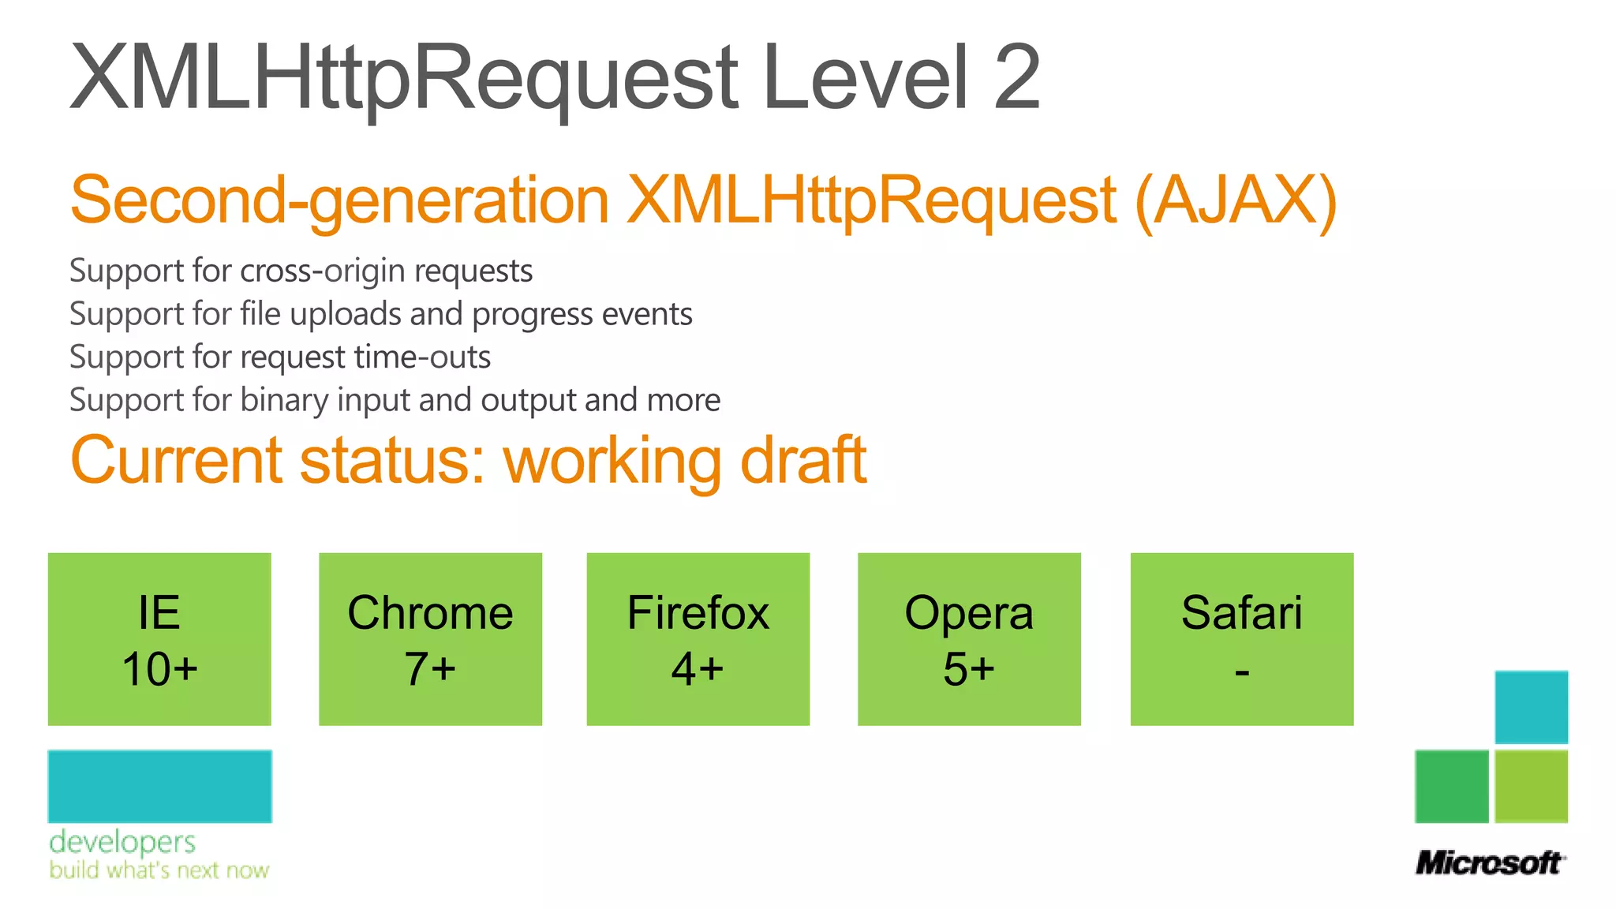Click the Chrome 7+ green tile

coord(430,639)
